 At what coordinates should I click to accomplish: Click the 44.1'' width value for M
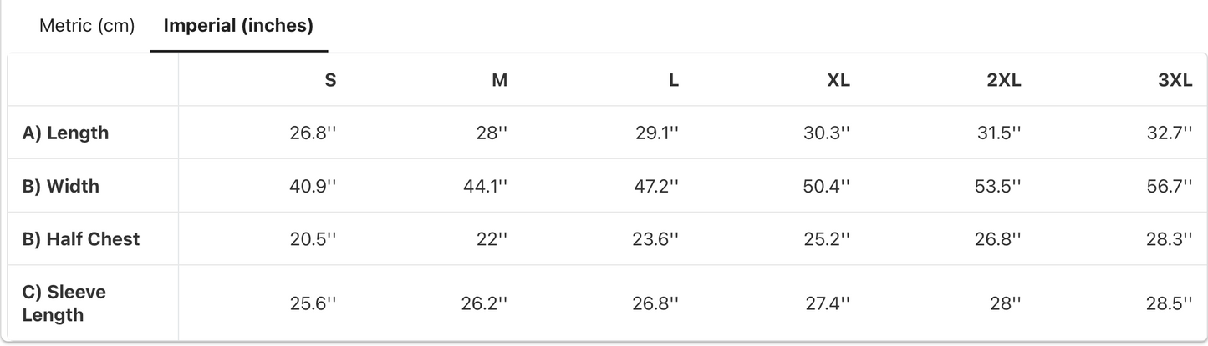485,187
